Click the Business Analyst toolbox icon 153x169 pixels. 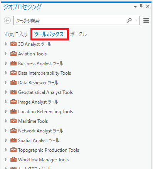click(13, 63)
